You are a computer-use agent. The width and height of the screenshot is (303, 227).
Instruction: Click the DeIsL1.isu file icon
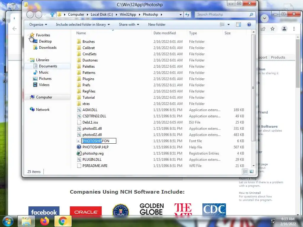click(79, 122)
